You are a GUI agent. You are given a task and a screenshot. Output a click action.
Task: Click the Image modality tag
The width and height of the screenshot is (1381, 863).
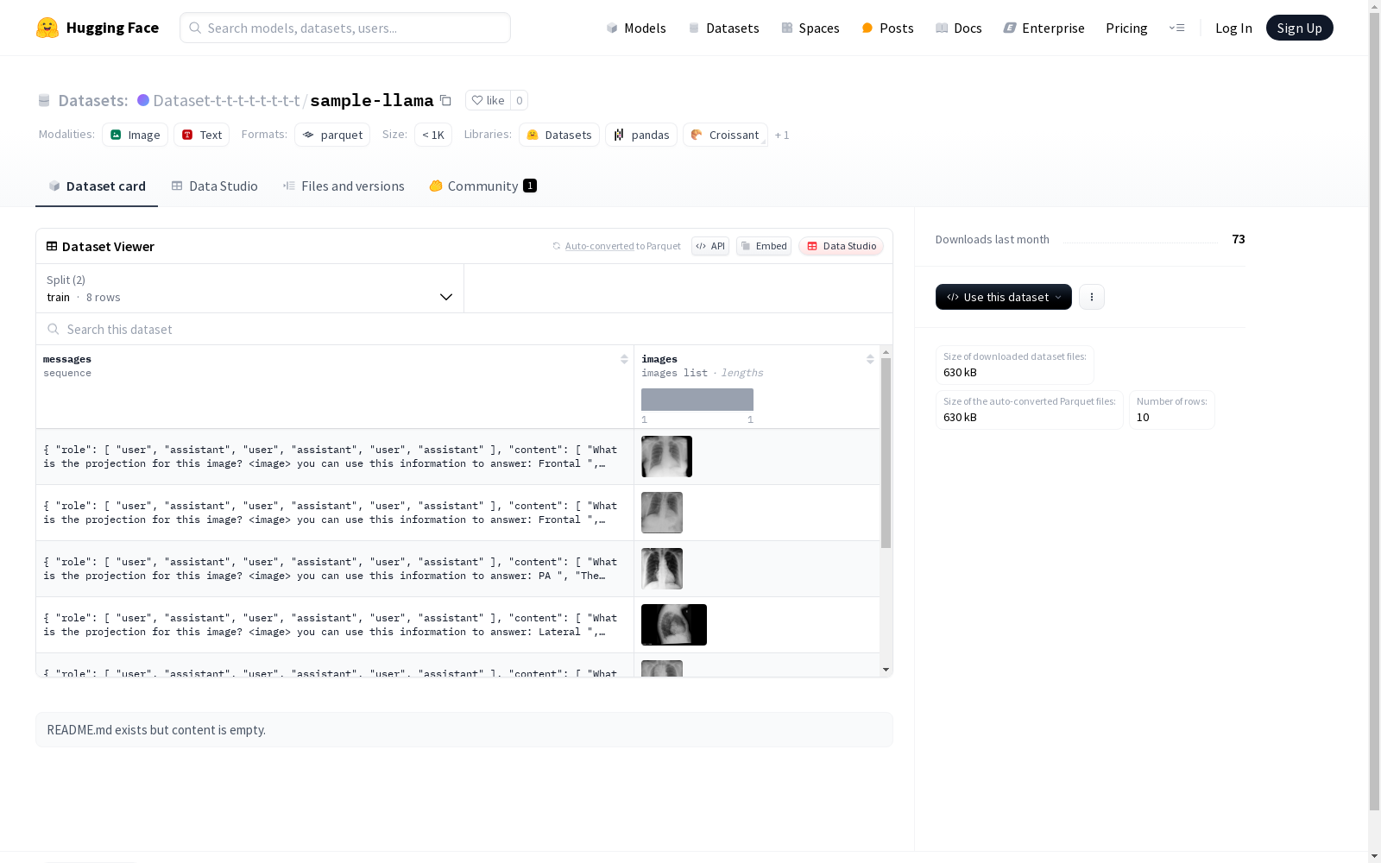[136, 135]
